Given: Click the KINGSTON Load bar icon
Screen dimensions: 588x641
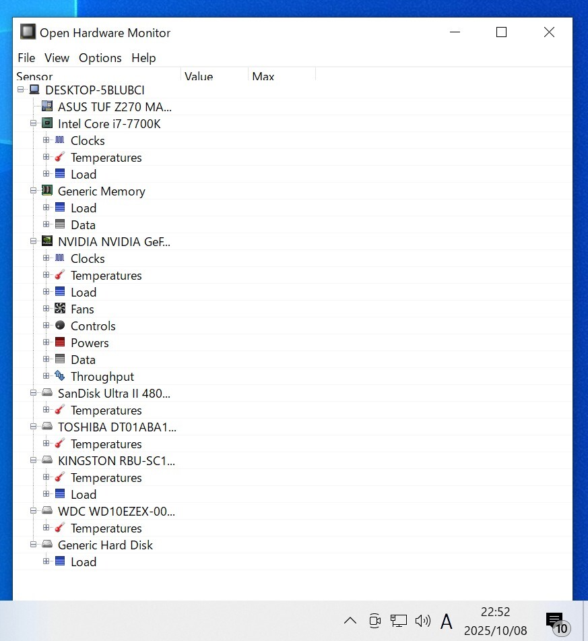Looking at the screenshot, I should [60, 494].
